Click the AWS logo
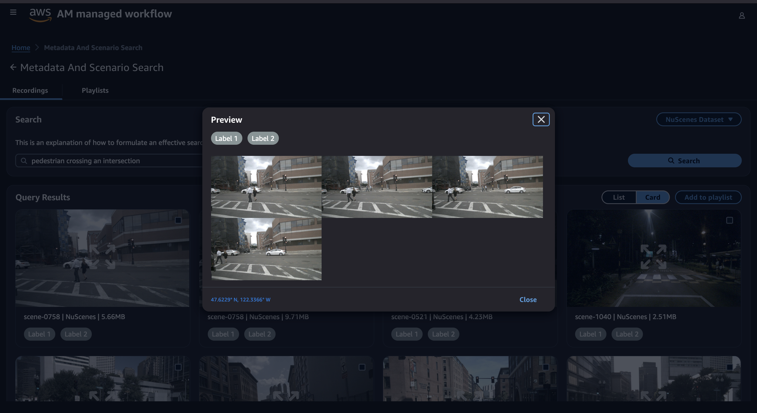 pyautogui.click(x=40, y=14)
